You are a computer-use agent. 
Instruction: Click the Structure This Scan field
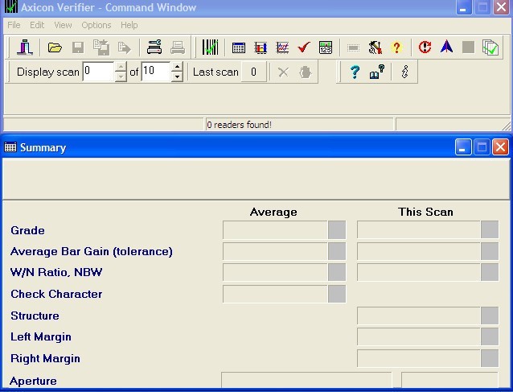click(x=419, y=316)
